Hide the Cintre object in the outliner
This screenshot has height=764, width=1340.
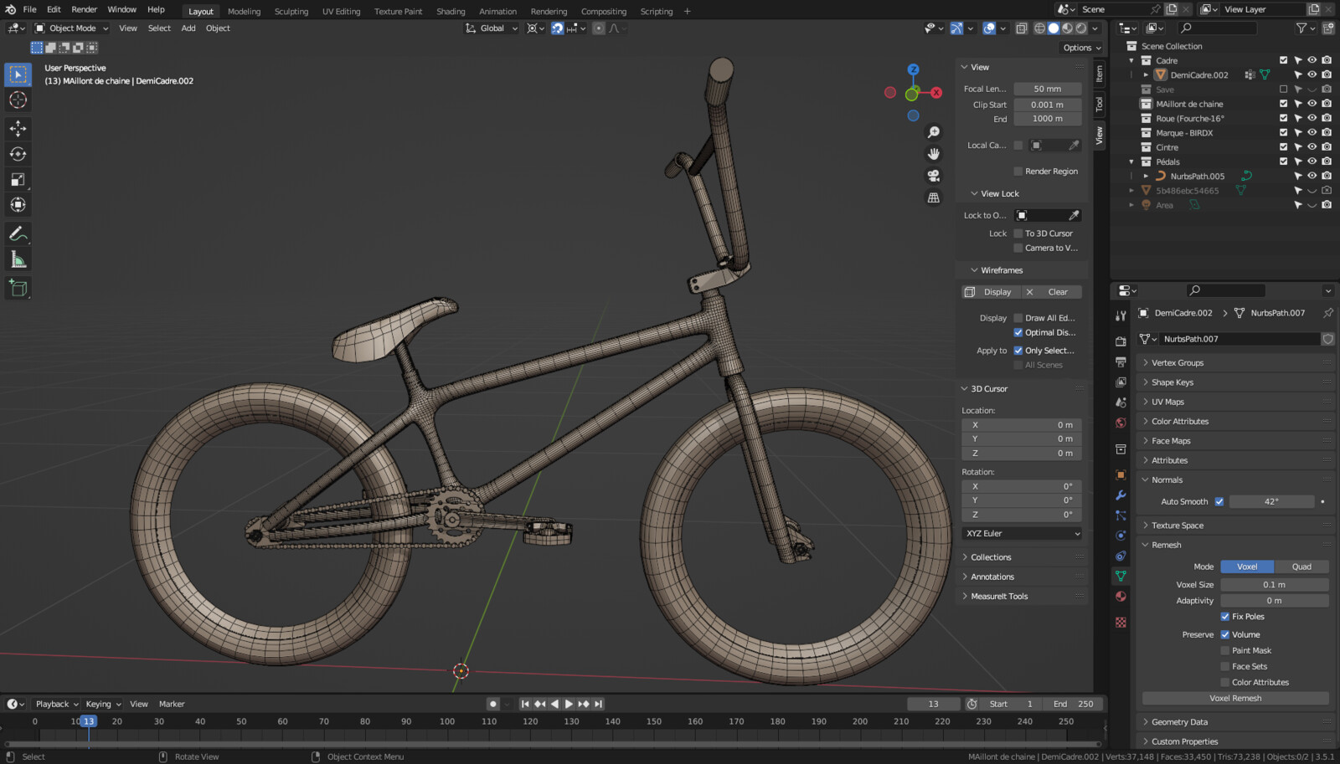point(1313,147)
